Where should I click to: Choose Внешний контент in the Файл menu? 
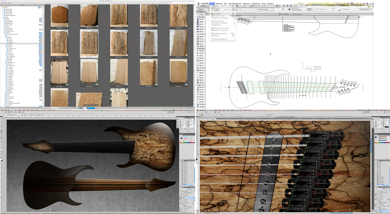pos(222,21)
